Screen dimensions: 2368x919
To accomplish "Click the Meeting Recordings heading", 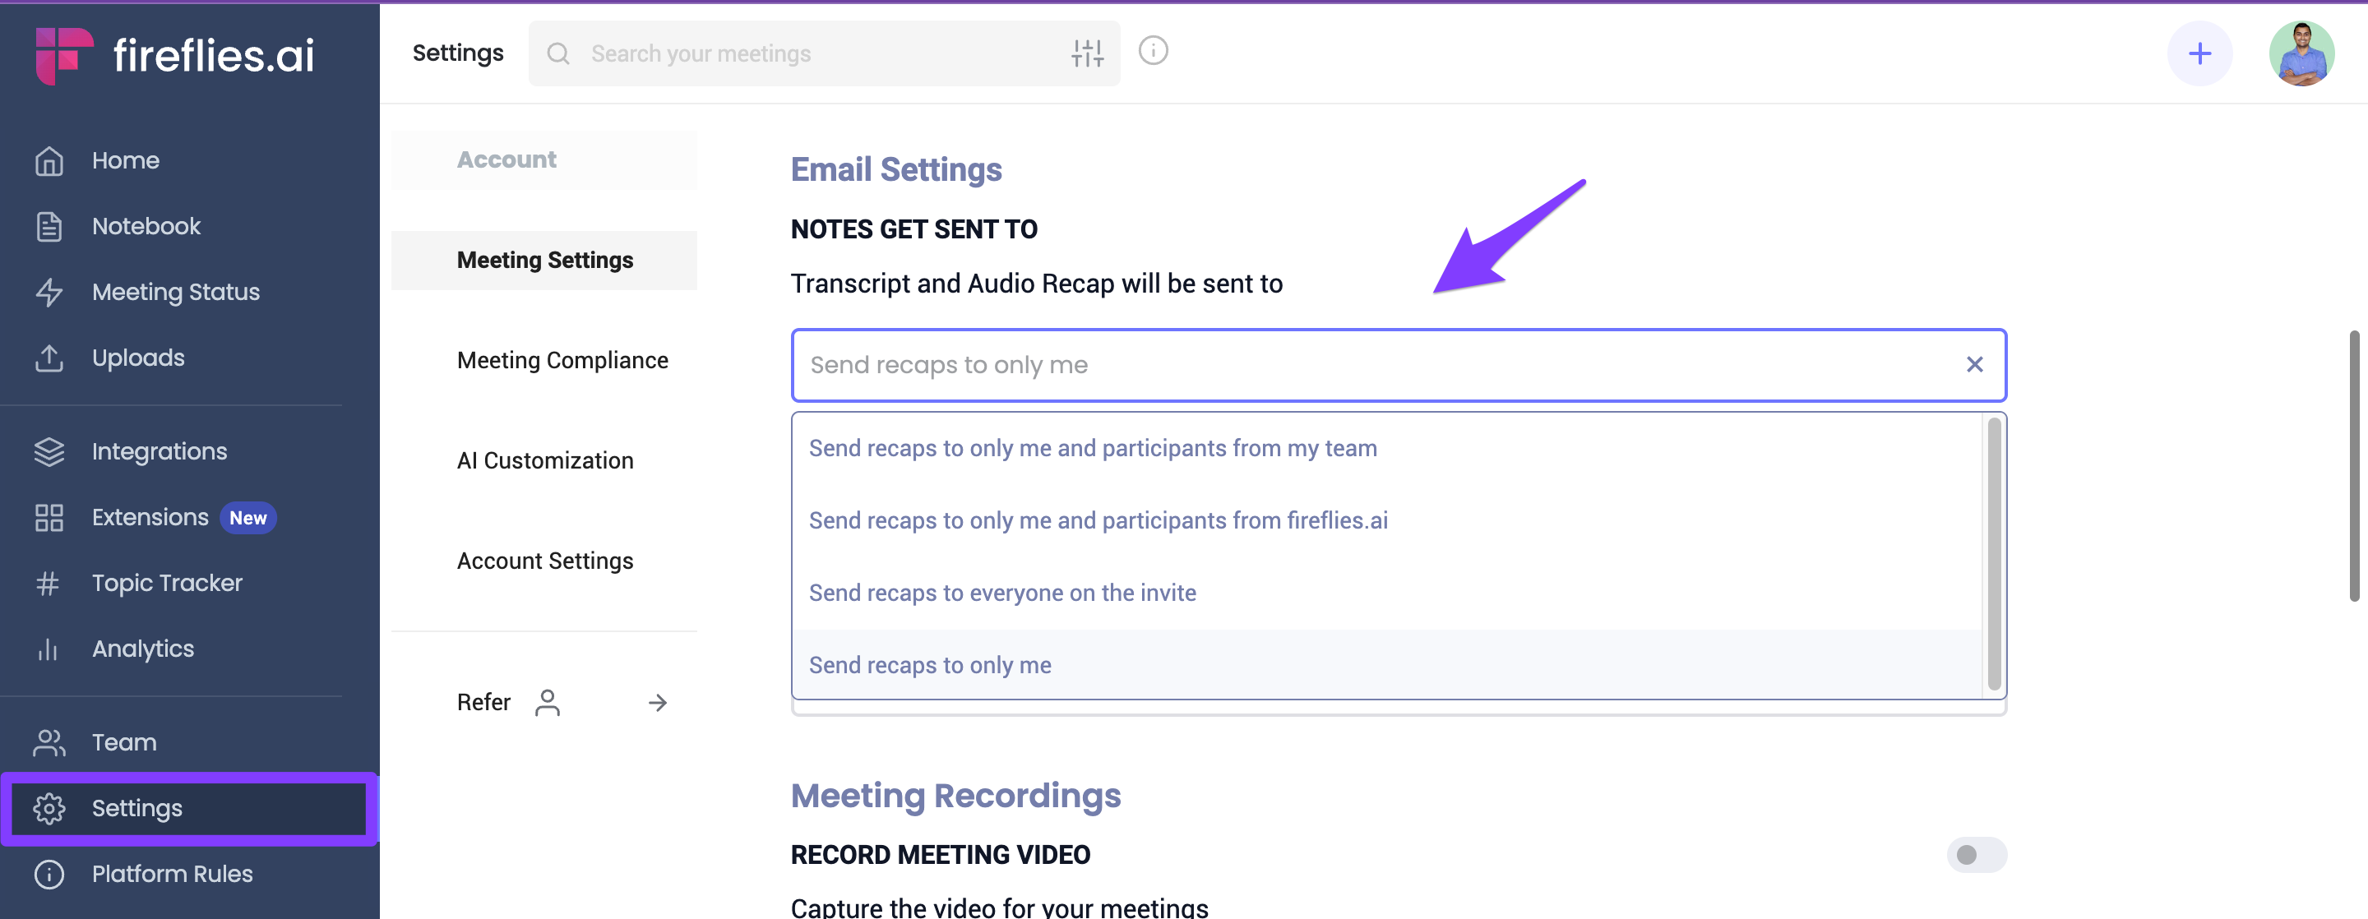I will tap(955, 796).
